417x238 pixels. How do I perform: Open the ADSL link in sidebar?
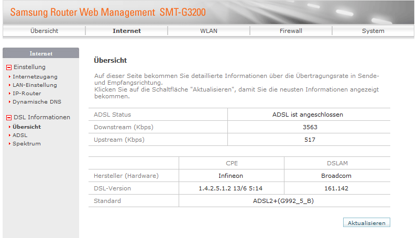20,135
